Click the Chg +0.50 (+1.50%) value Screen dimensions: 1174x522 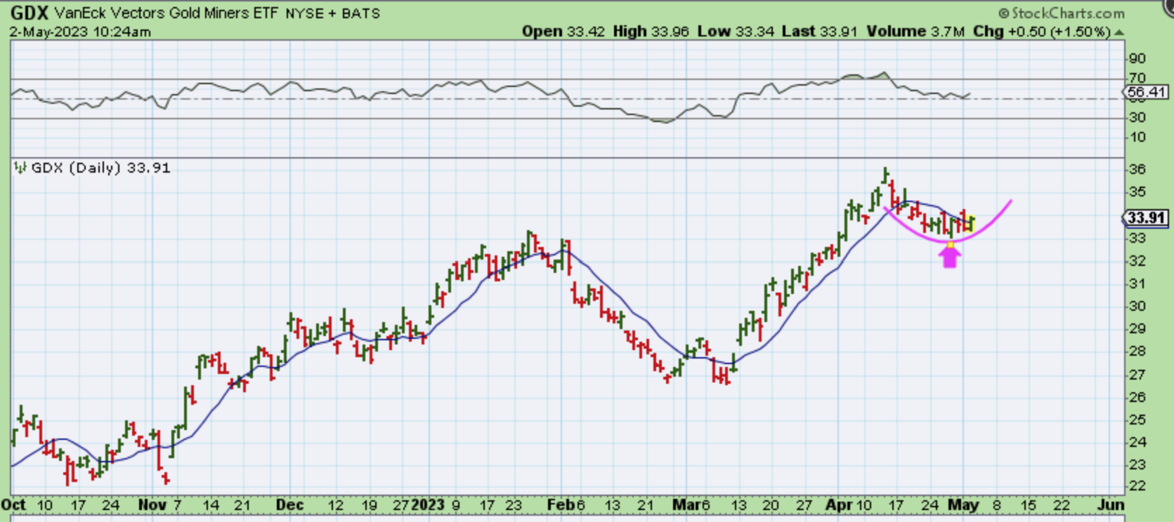[x=1042, y=32]
